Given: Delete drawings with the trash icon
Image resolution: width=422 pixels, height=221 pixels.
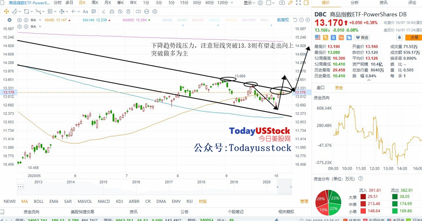Looking at the screenshot, I should tap(128, 12).
